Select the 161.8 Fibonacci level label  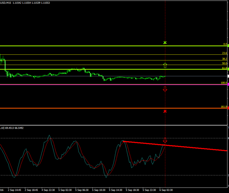pyautogui.click(x=224, y=107)
